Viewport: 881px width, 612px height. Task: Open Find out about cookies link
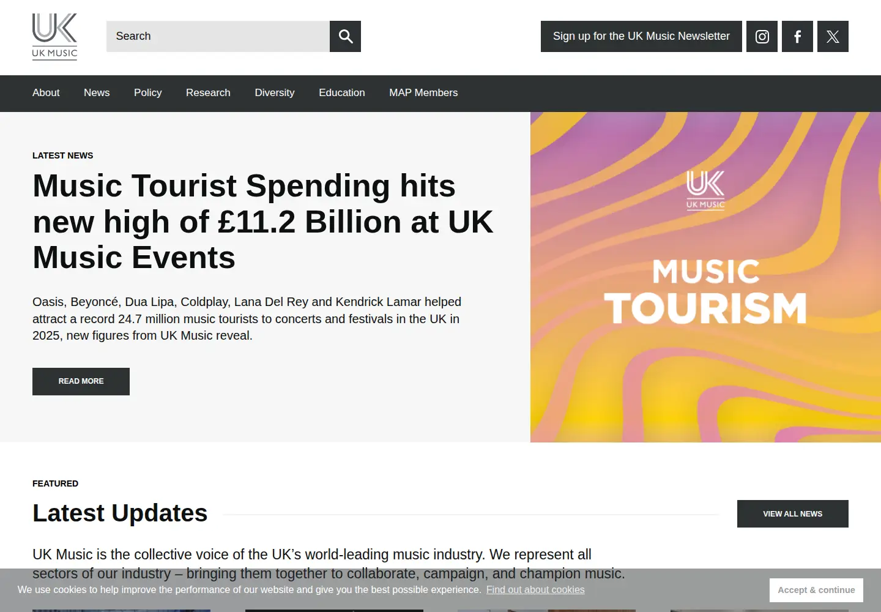(x=535, y=590)
